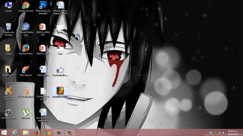Select the Humanos para veterinarias Excel file
The image size is (243, 136).
[x=43, y=115]
